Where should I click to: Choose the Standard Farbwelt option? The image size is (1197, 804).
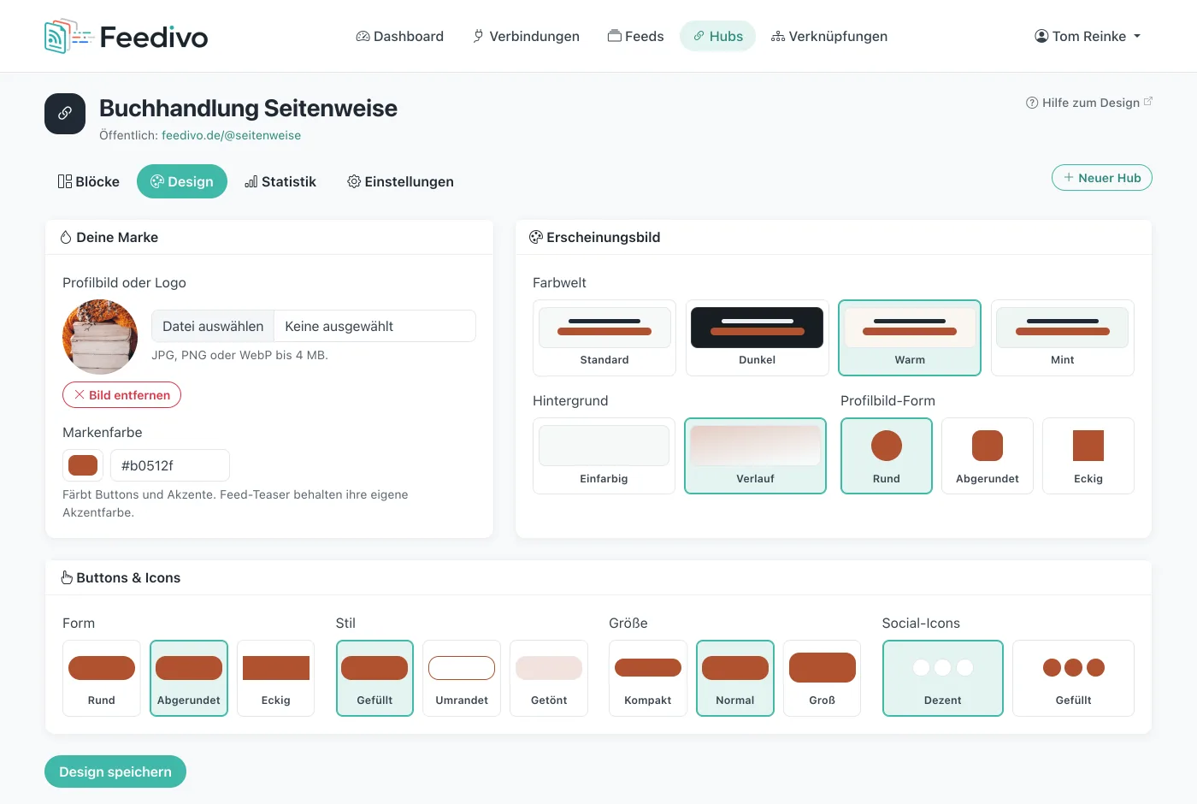click(604, 338)
